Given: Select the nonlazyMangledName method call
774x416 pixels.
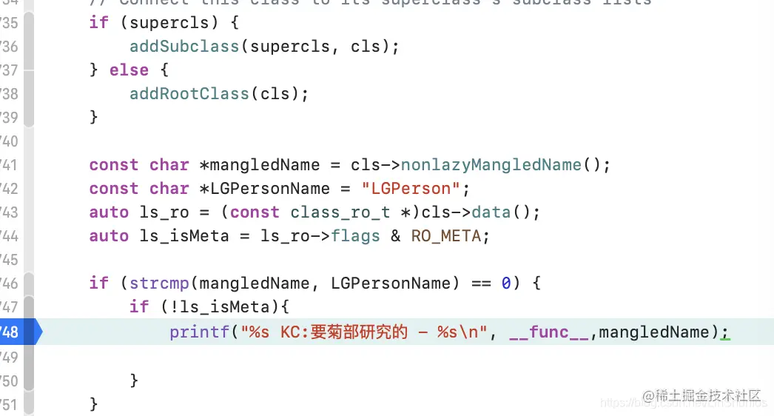Looking at the screenshot, I should [491, 165].
